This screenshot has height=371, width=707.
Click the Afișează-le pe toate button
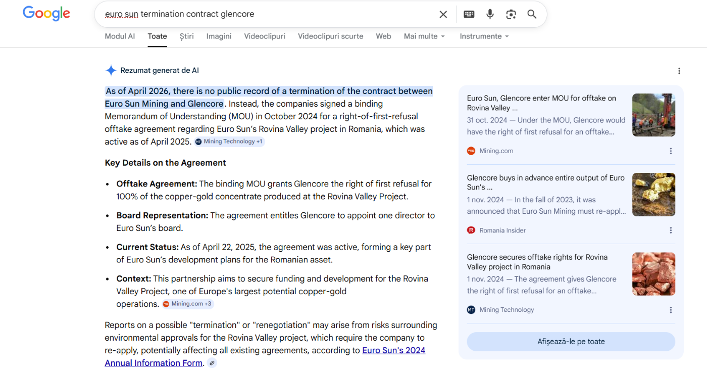pyautogui.click(x=571, y=341)
